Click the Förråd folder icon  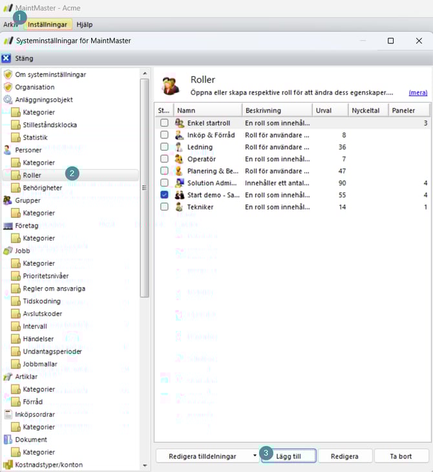(16, 402)
